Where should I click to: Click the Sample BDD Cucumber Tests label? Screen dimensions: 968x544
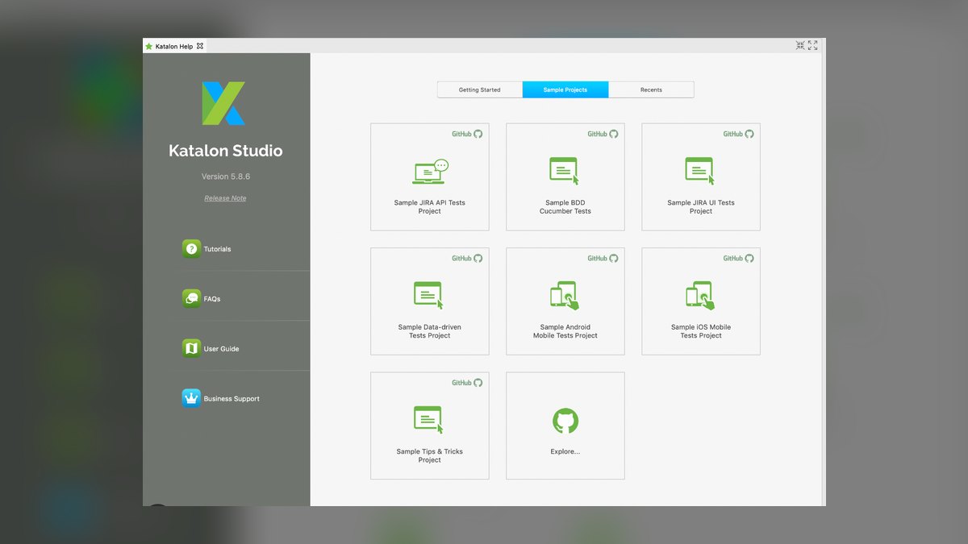tap(565, 207)
